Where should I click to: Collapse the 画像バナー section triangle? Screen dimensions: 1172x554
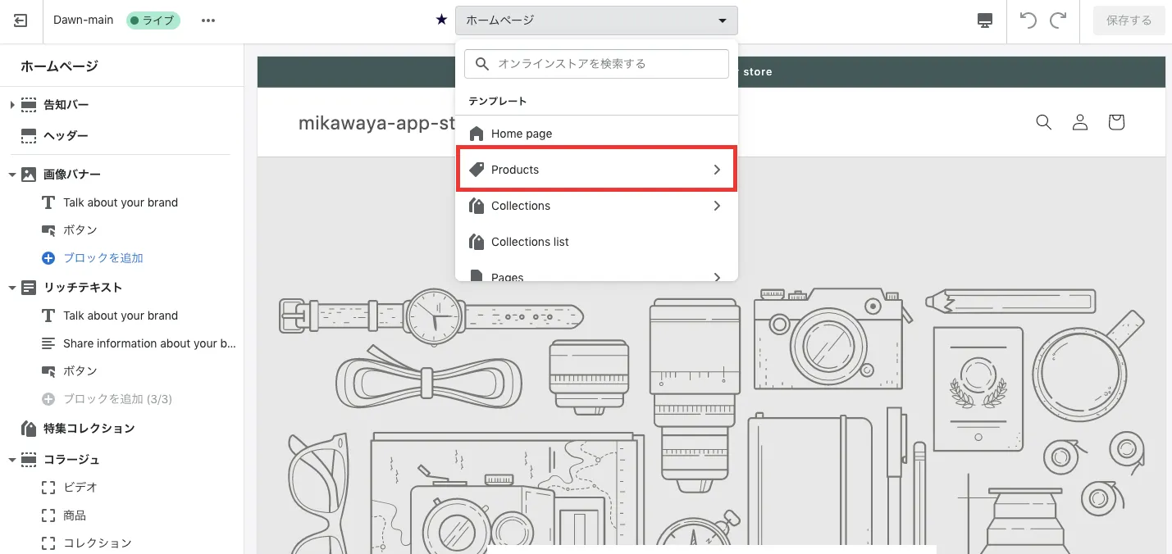12,175
